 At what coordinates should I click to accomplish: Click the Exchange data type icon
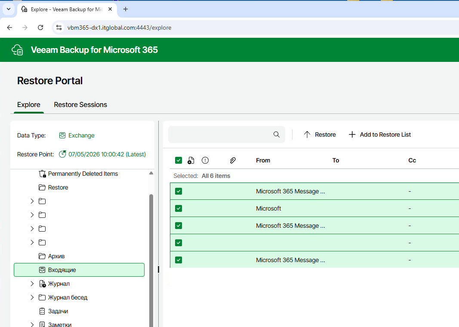point(62,135)
